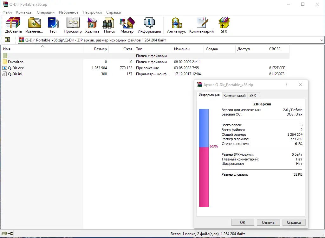Sort by the Доступ column header
This screenshot has width=325, height=238.
251,49
